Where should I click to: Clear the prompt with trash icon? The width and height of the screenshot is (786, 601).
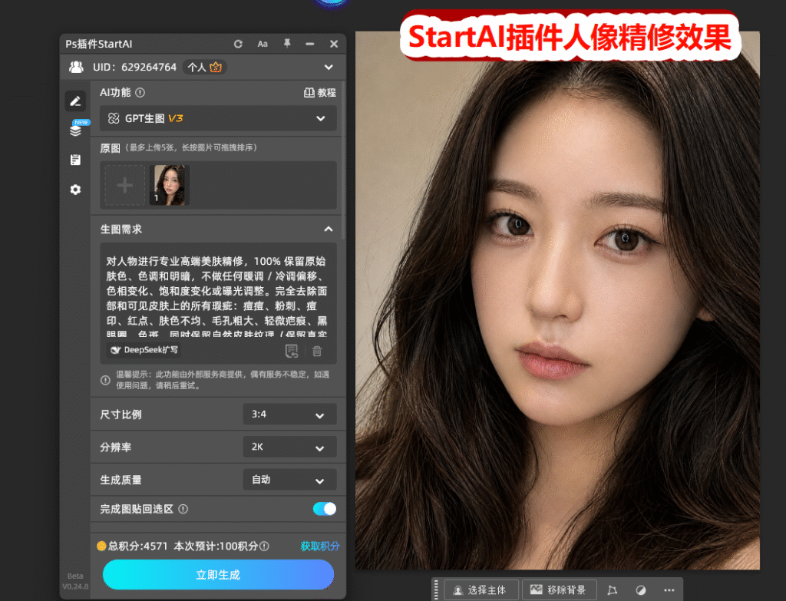click(x=317, y=351)
